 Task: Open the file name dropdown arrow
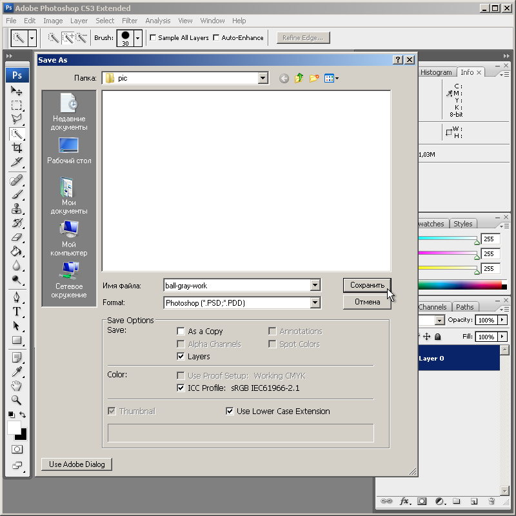tap(315, 285)
